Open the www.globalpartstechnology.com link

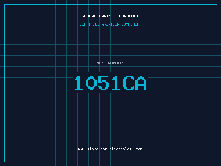point(110,149)
